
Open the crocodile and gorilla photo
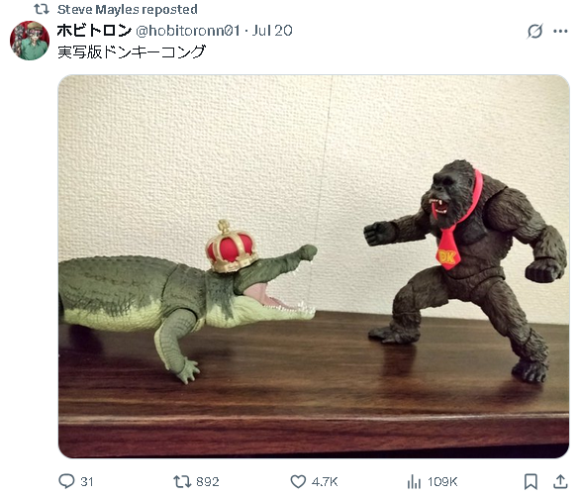pyautogui.click(x=314, y=266)
